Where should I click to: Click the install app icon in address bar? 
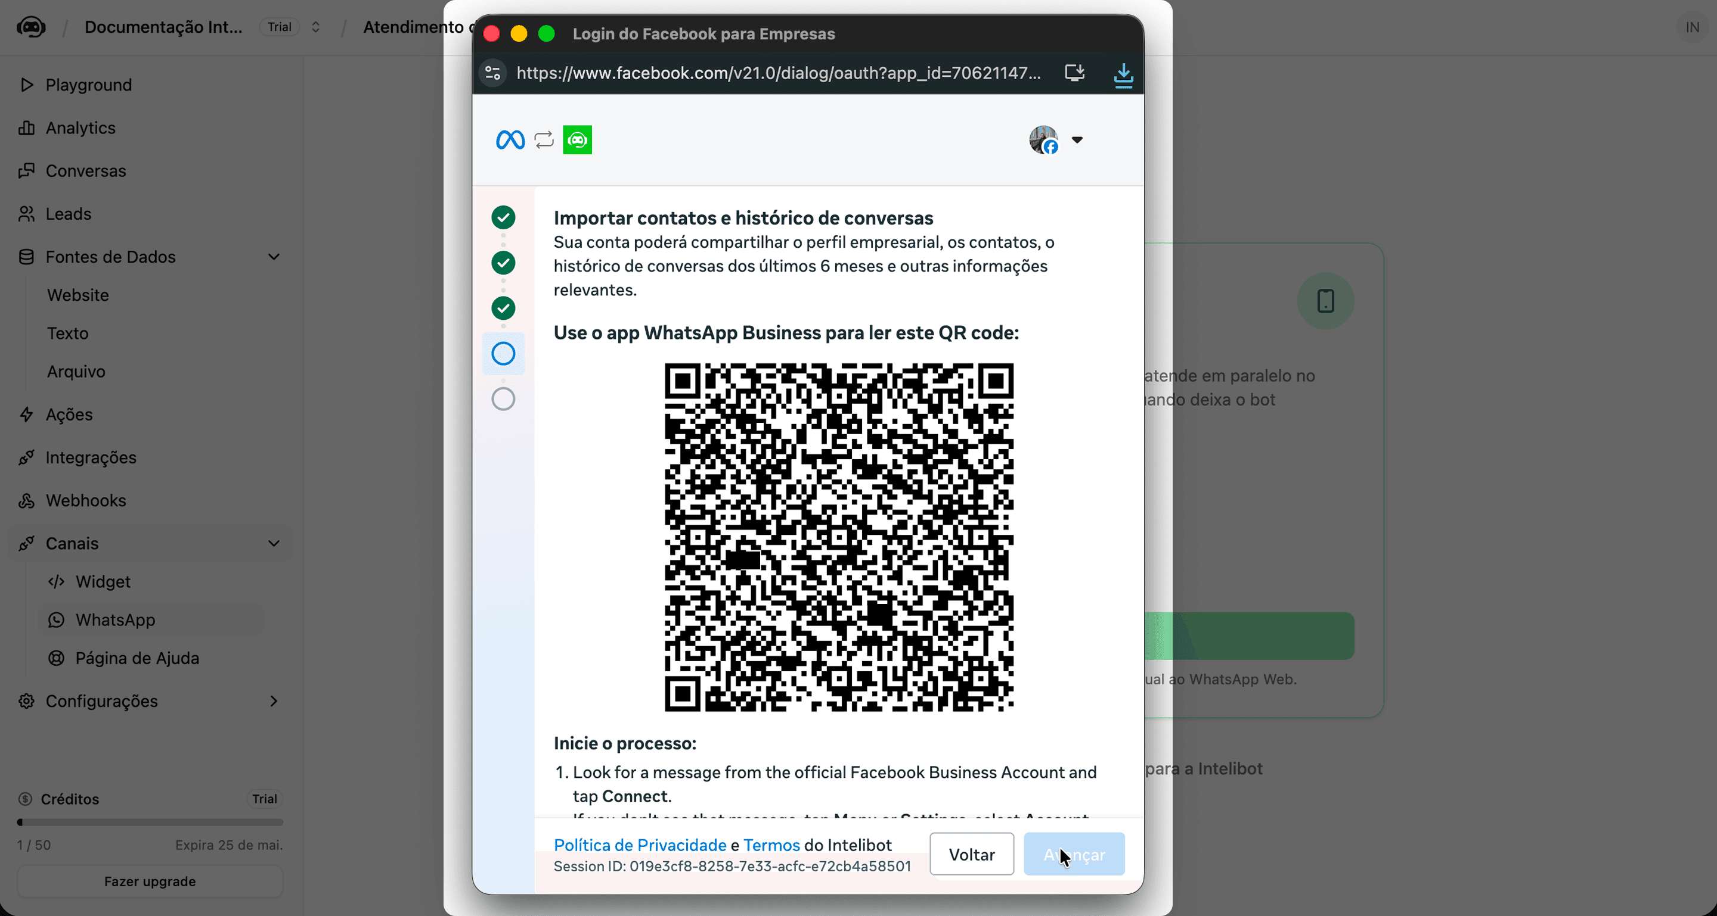tap(1074, 73)
